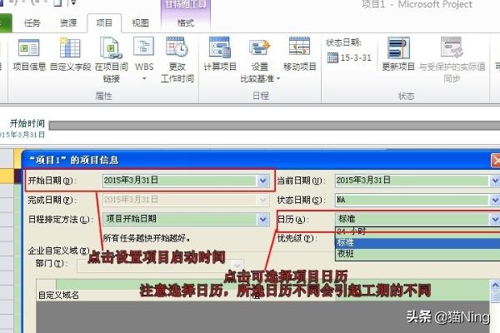
Task: Switch to the 任务 ribbon tab
Action: pyautogui.click(x=32, y=24)
